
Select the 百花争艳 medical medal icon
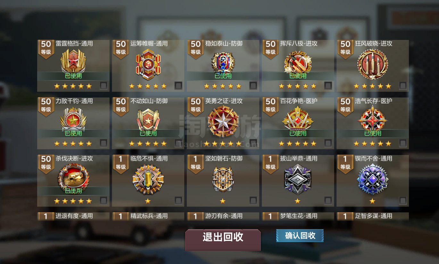click(298, 118)
